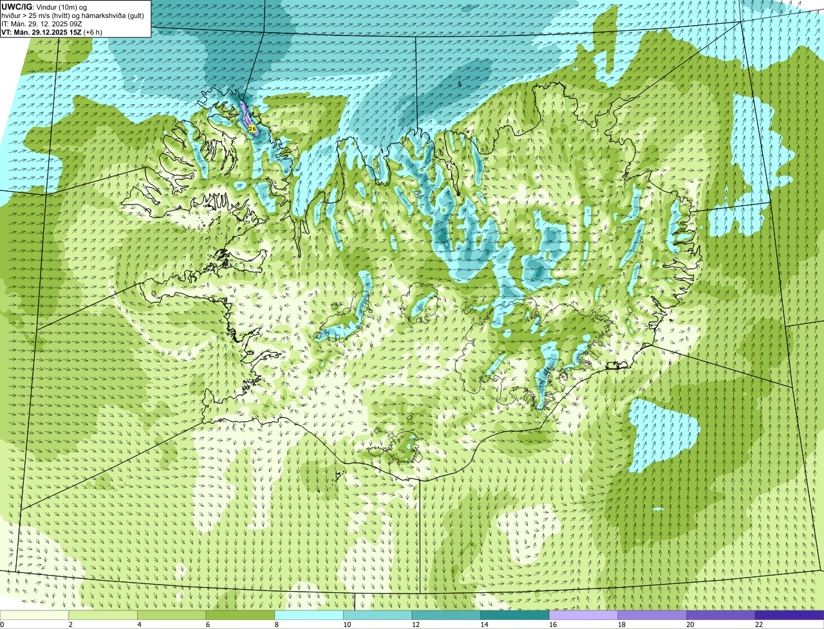The image size is (824, 629).
Task: Click the color scale label '0'
Action: click(2, 624)
